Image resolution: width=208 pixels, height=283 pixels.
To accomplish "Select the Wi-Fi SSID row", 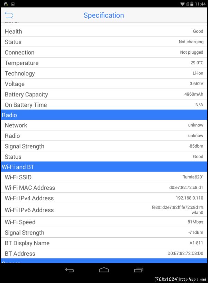I will [x=104, y=177].
